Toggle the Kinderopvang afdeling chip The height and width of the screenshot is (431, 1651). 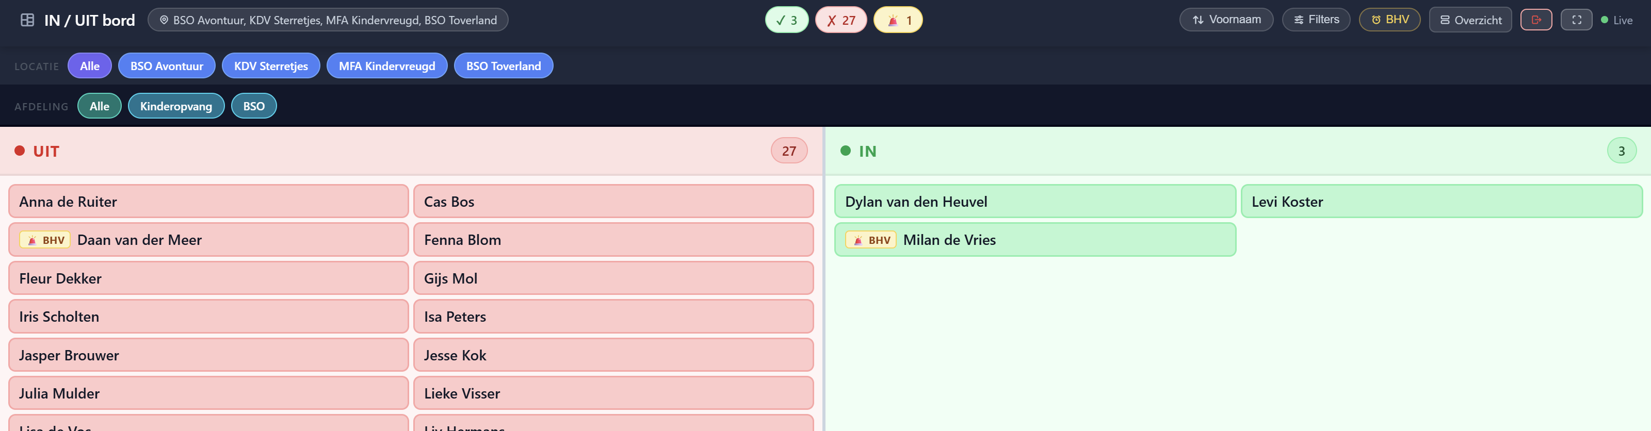tap(175, 106)
